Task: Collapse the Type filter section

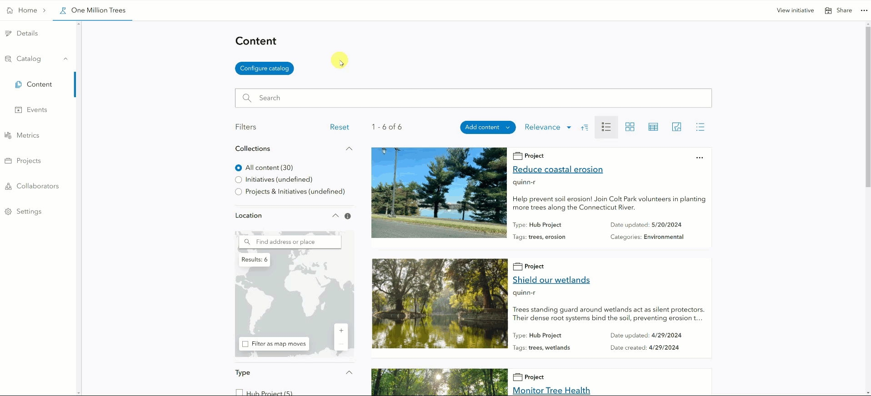Action: pyautogui.click(x=349, y=373)
